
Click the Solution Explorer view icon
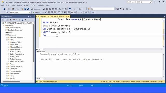click(x=117, y=9)
